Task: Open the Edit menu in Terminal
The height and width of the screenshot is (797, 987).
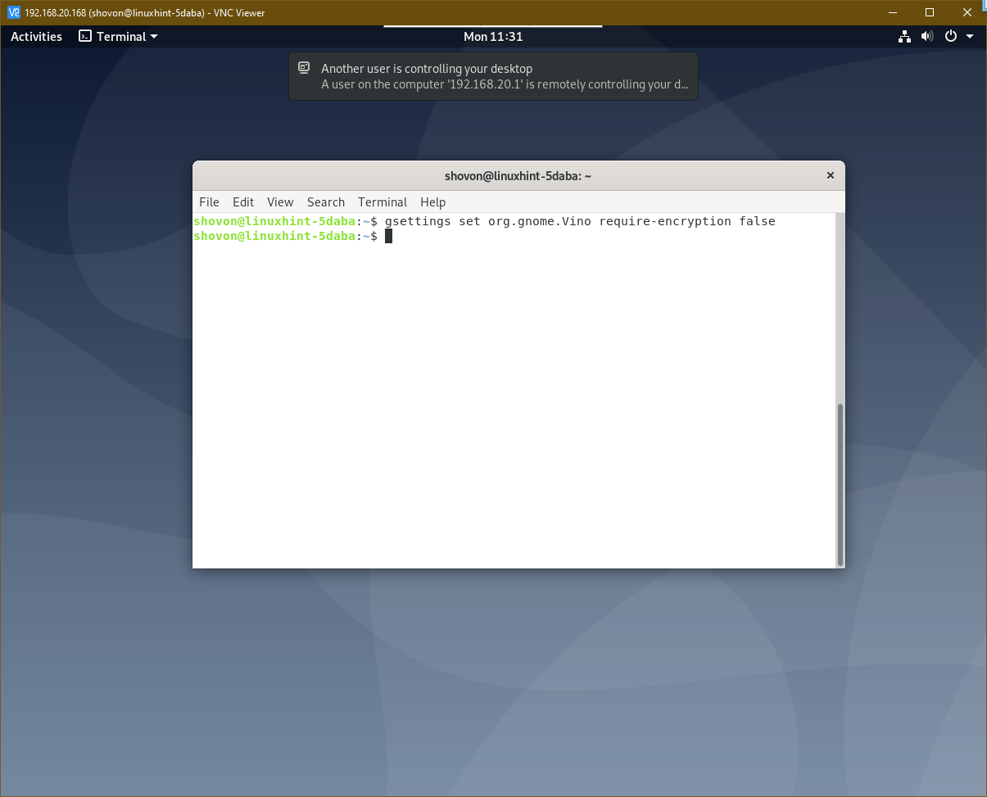Action: 243,202
